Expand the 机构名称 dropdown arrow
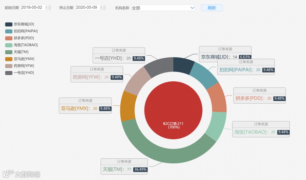The width and height of the screenshot is (306, 180). click(x=192, y=8)
